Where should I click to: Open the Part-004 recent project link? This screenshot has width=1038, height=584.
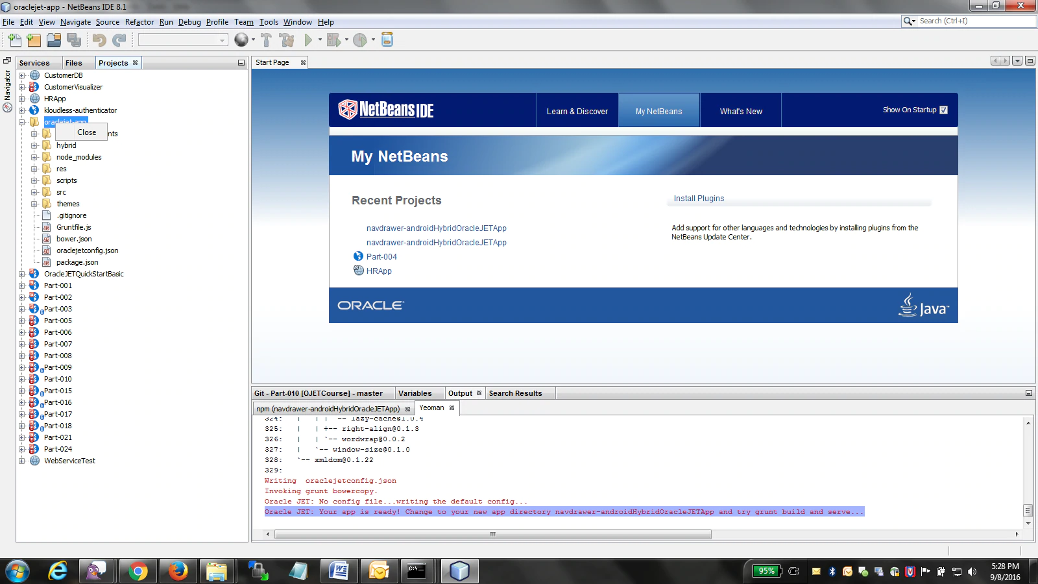tap(381, 257)
